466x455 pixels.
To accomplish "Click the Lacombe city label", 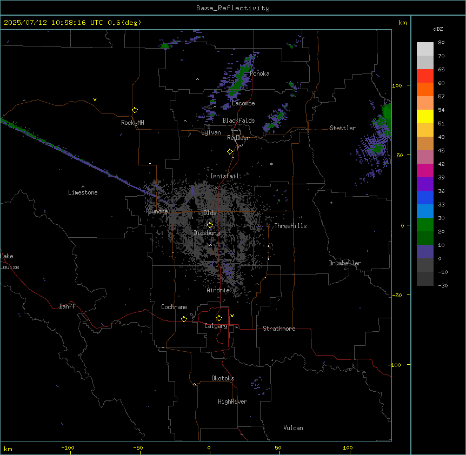I will click(x=243, y=103).
